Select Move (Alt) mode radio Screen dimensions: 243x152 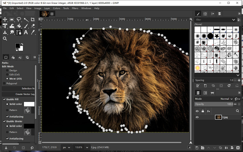pos(7,79)
